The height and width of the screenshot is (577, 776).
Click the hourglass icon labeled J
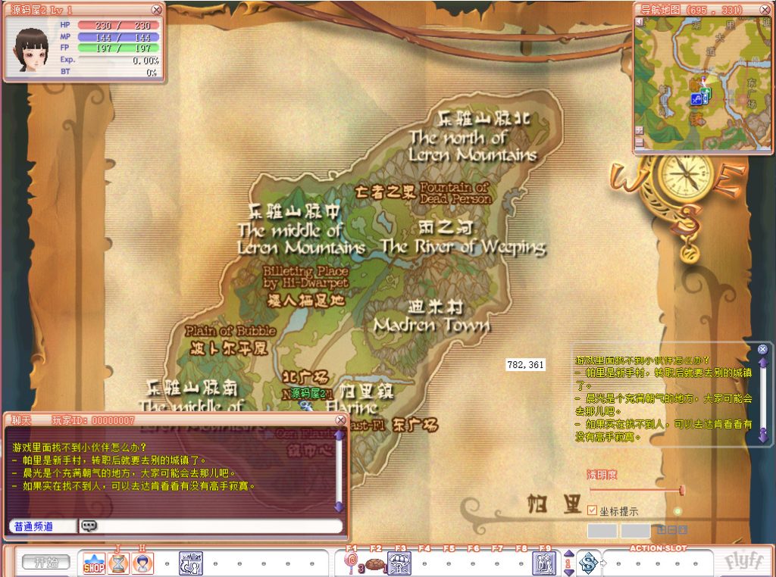tap(118, 563)
